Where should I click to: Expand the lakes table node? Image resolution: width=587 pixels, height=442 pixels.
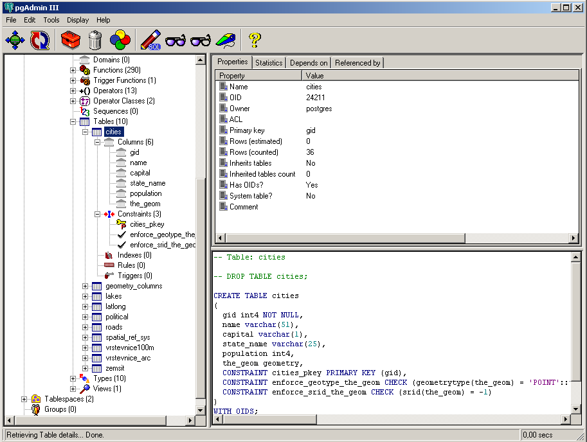85,297
